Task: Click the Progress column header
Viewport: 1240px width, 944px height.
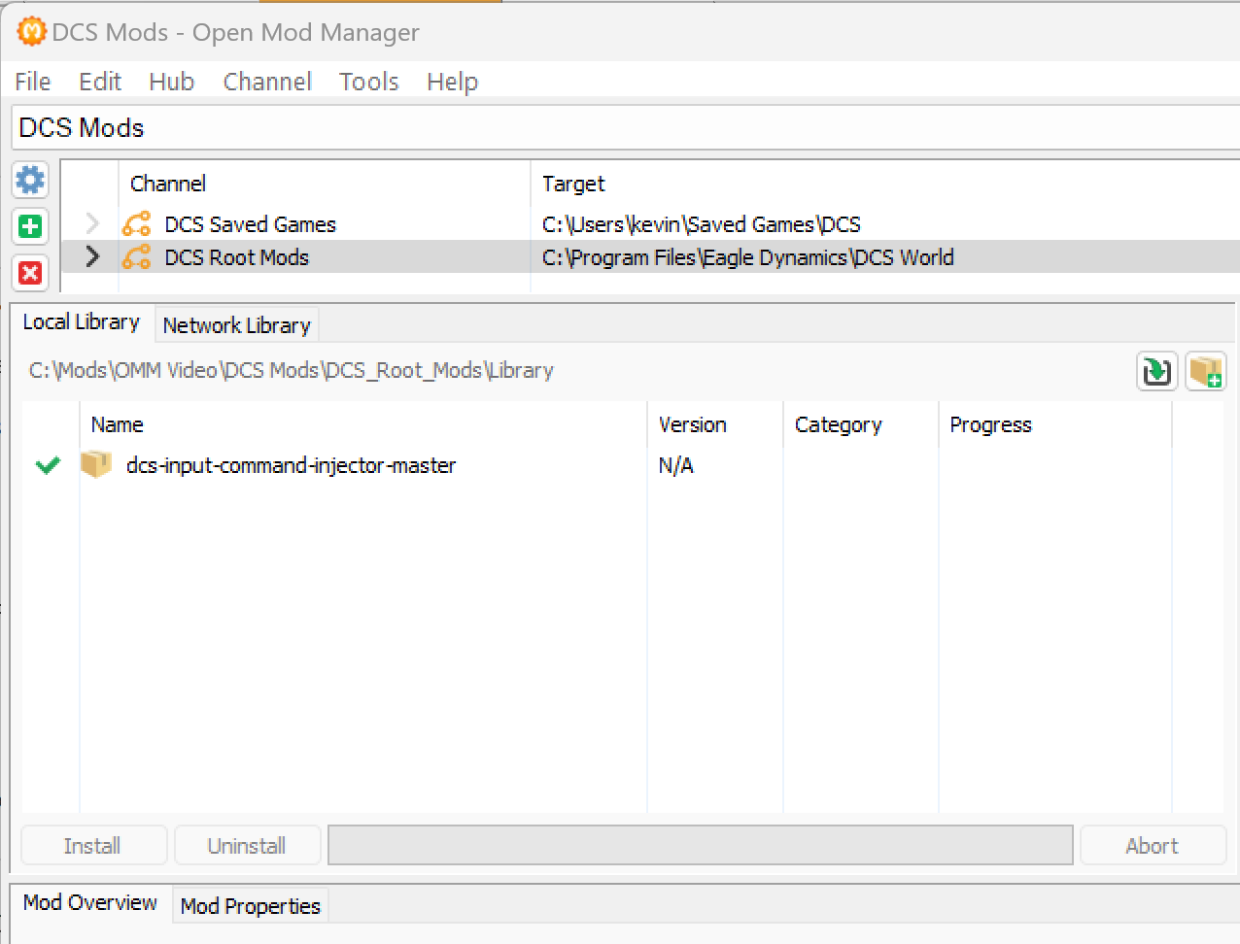Action: (1055, 424)
